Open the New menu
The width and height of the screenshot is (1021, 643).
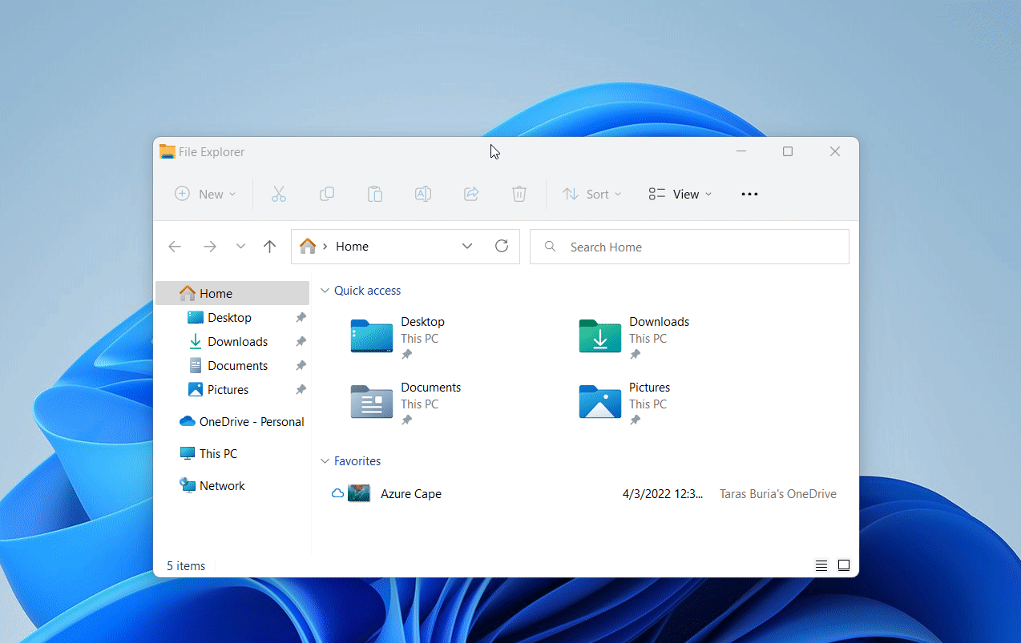[204, 194]
